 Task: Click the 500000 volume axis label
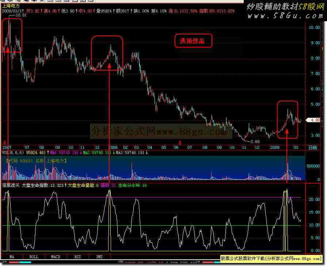[313, 166]
